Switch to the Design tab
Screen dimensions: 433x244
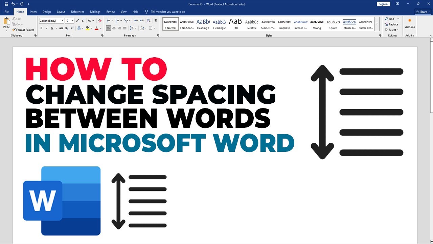pyautogui.click(x=47, y=12)
